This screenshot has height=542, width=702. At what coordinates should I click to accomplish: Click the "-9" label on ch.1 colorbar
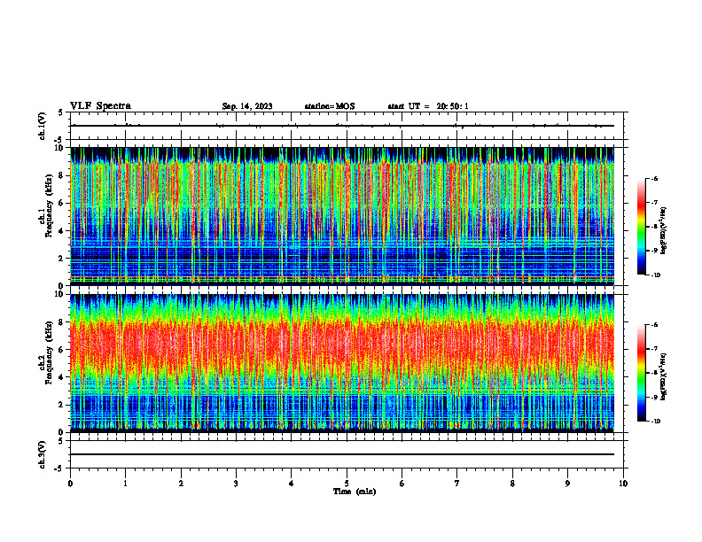(x=654, y=251)
